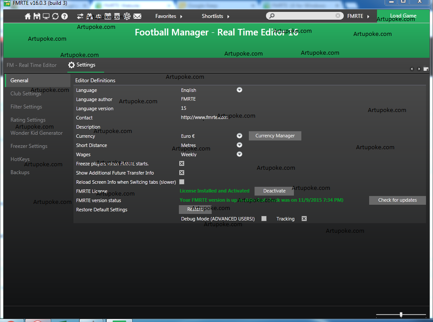The height and width of the screenshot is (322, 433).
Task: Click the swap arrows toolbar icon
Action: (80, 16)
